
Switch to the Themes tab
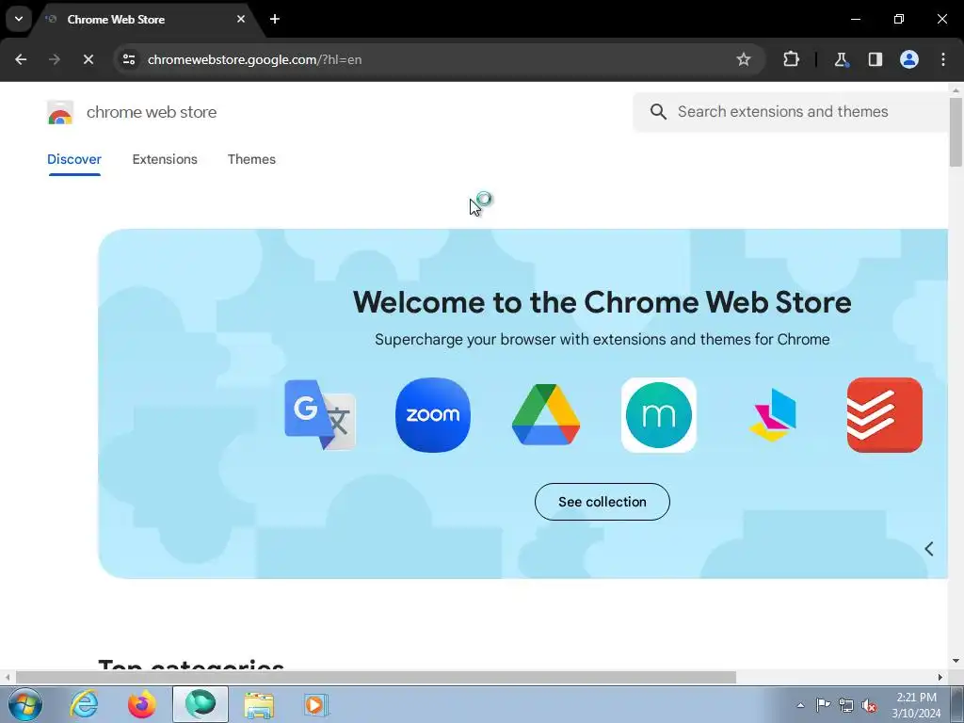(x=251, y=159)
